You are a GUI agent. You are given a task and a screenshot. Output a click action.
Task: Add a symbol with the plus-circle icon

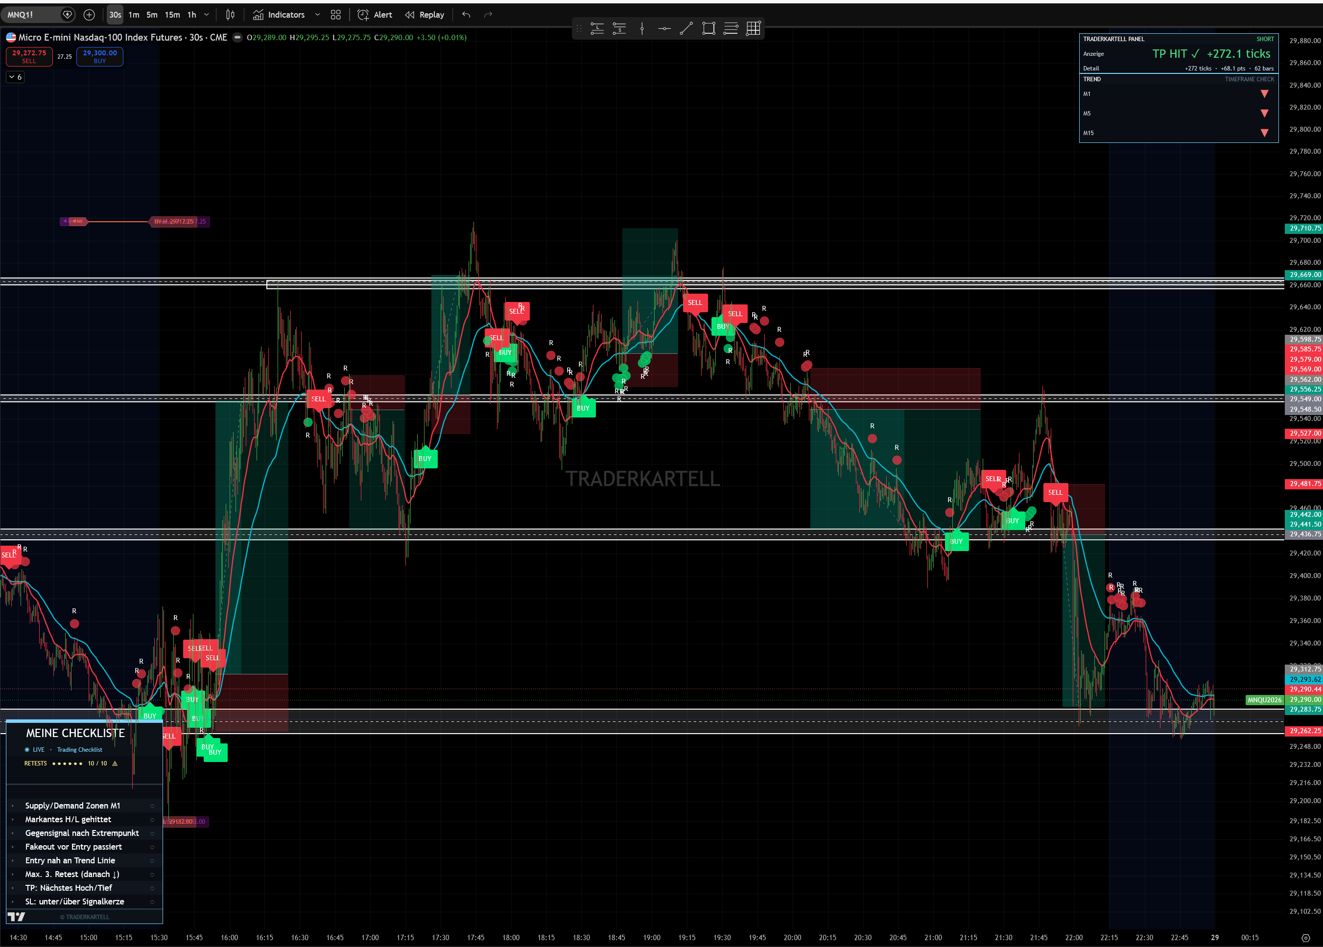click(89, 15)
